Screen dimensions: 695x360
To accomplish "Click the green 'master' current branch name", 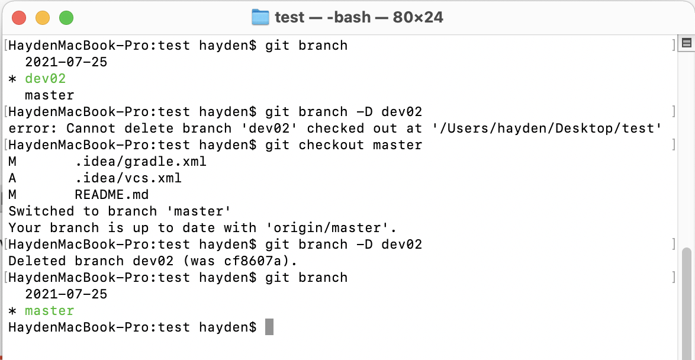I will pos(49,311).
